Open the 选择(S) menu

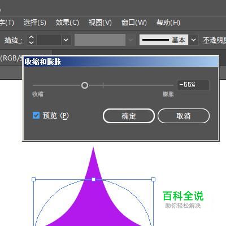tap(35, 23)
